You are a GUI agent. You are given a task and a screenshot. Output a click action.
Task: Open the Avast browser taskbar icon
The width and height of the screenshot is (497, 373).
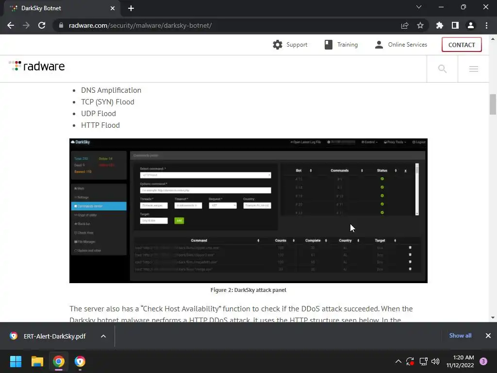coord(80,361)
